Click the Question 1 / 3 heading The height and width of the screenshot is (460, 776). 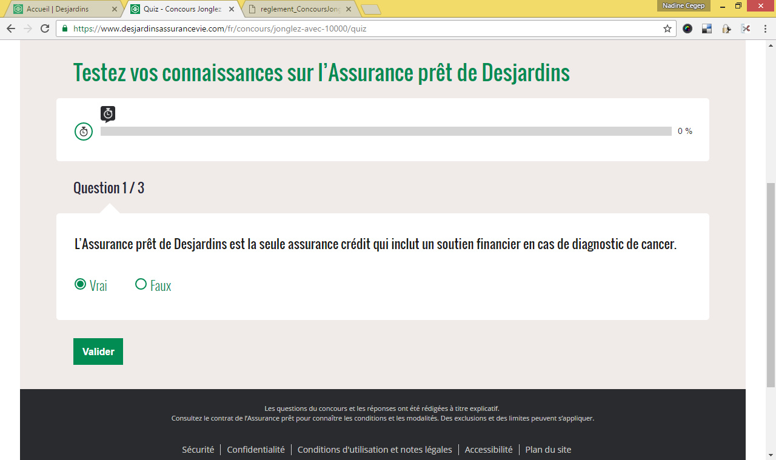(109, 188)
